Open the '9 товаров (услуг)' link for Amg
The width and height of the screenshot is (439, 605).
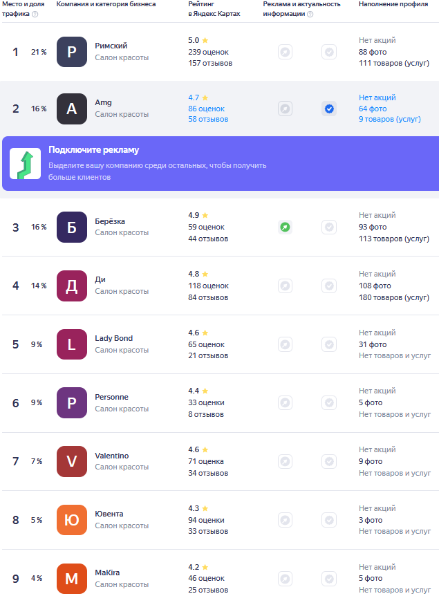point(390,119)
